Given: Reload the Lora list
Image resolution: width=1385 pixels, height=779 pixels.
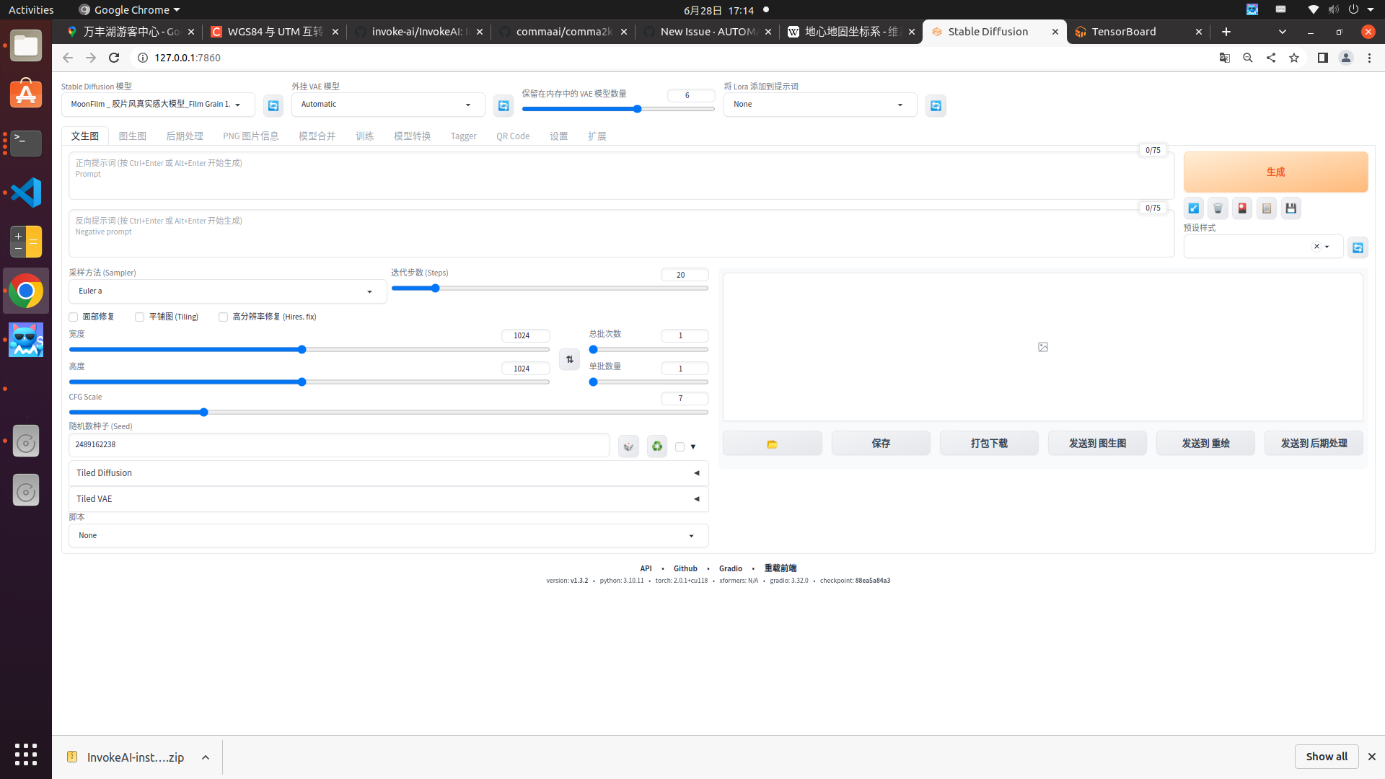Looking at the screenshot, I should (x=936, y=105).
